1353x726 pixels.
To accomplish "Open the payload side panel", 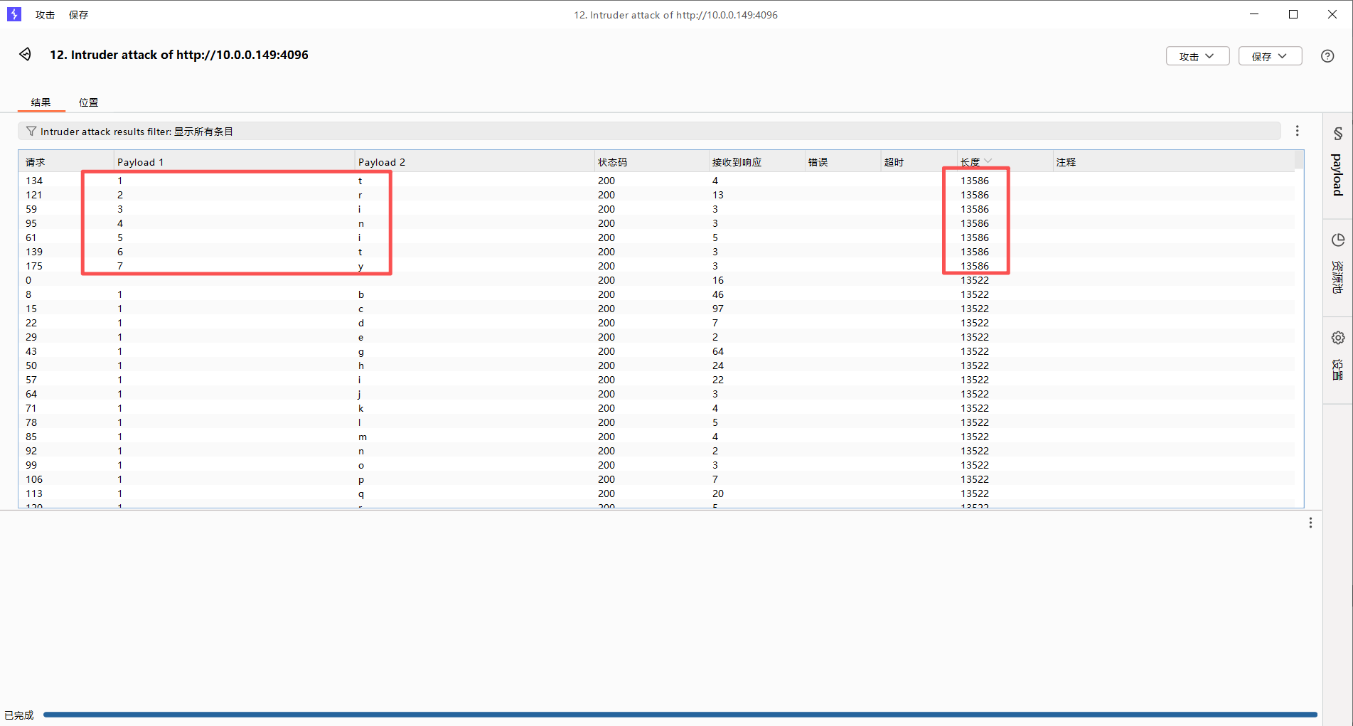I will [x=1337, y=164].
